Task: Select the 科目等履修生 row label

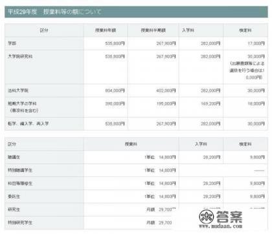Action: [x=20, y=184]
